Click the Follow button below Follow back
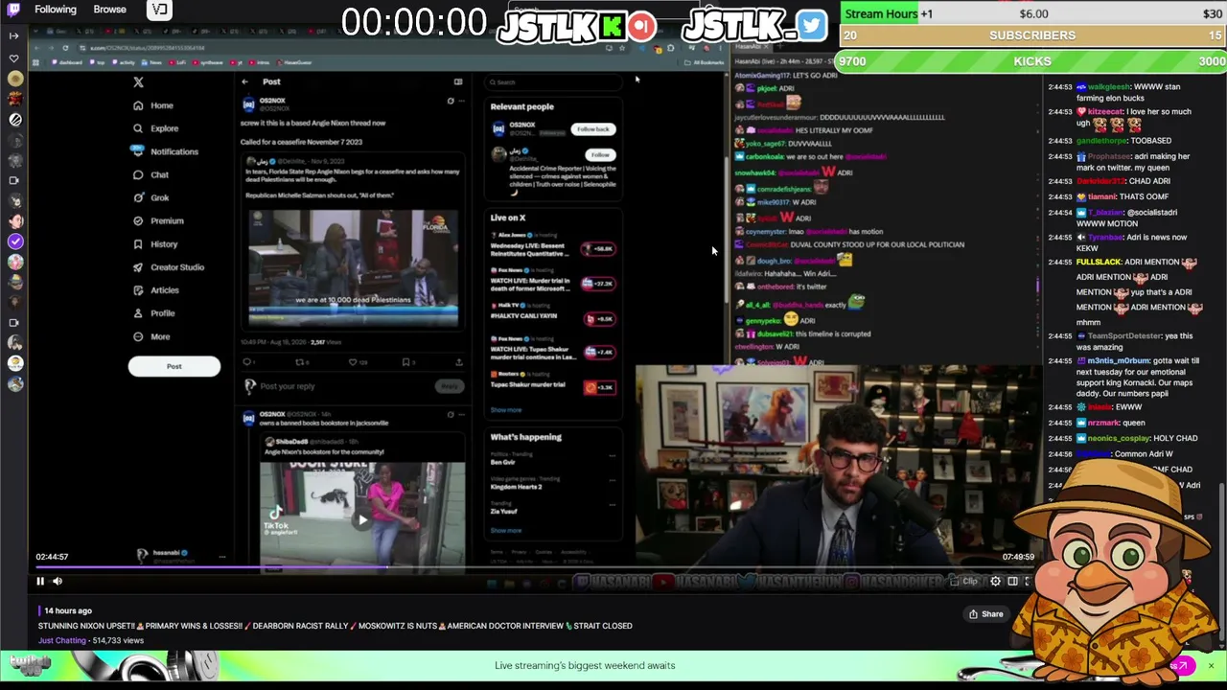The height and width of the screenshot is (690, 1227). [600, 155]
